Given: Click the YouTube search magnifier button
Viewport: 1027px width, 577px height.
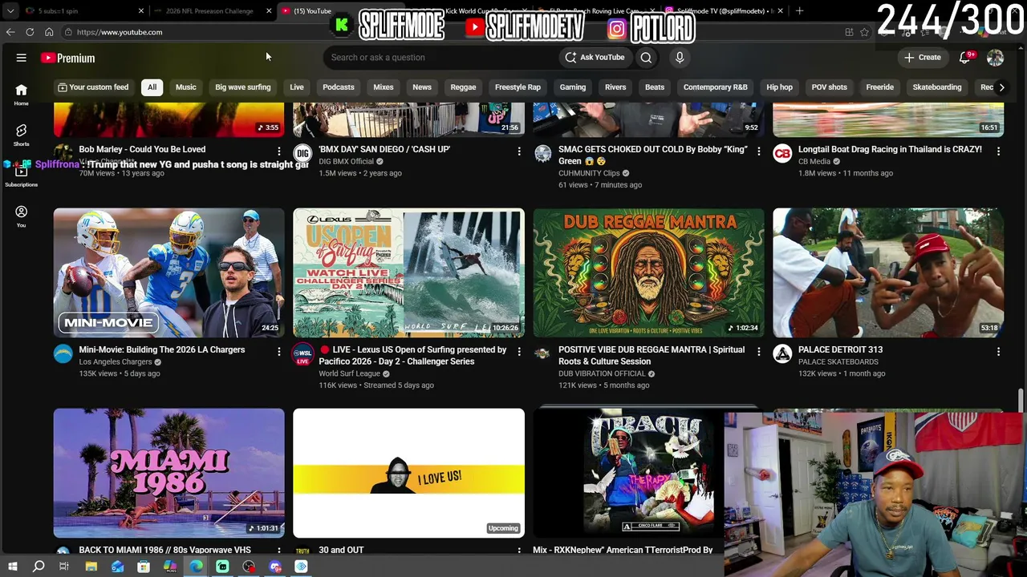Looking at the screenshot, I should click(x=646, y=58).
